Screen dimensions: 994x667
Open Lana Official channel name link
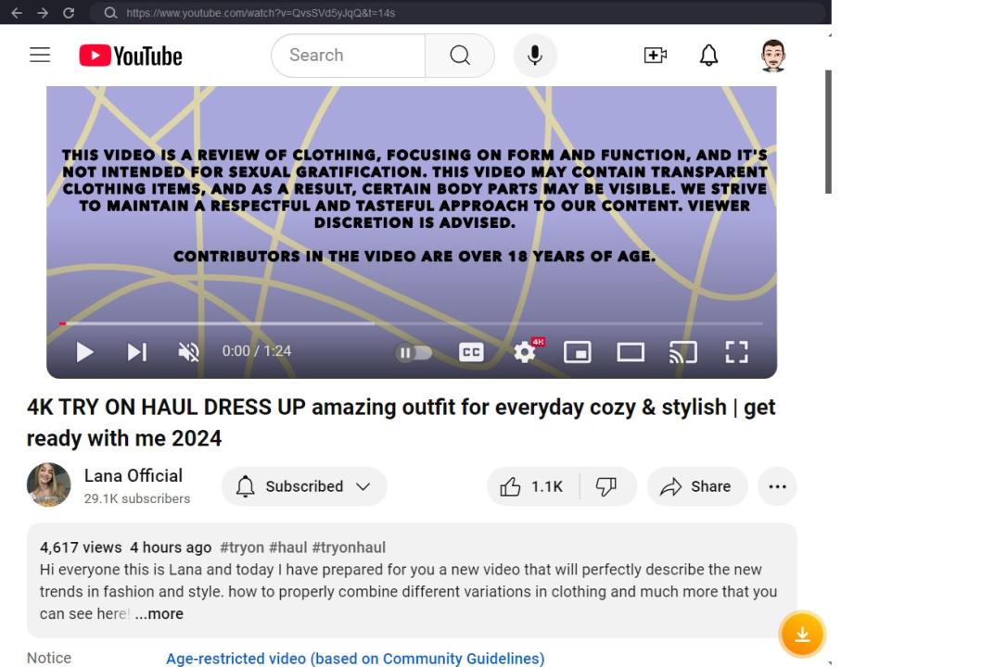coord(134,476)
